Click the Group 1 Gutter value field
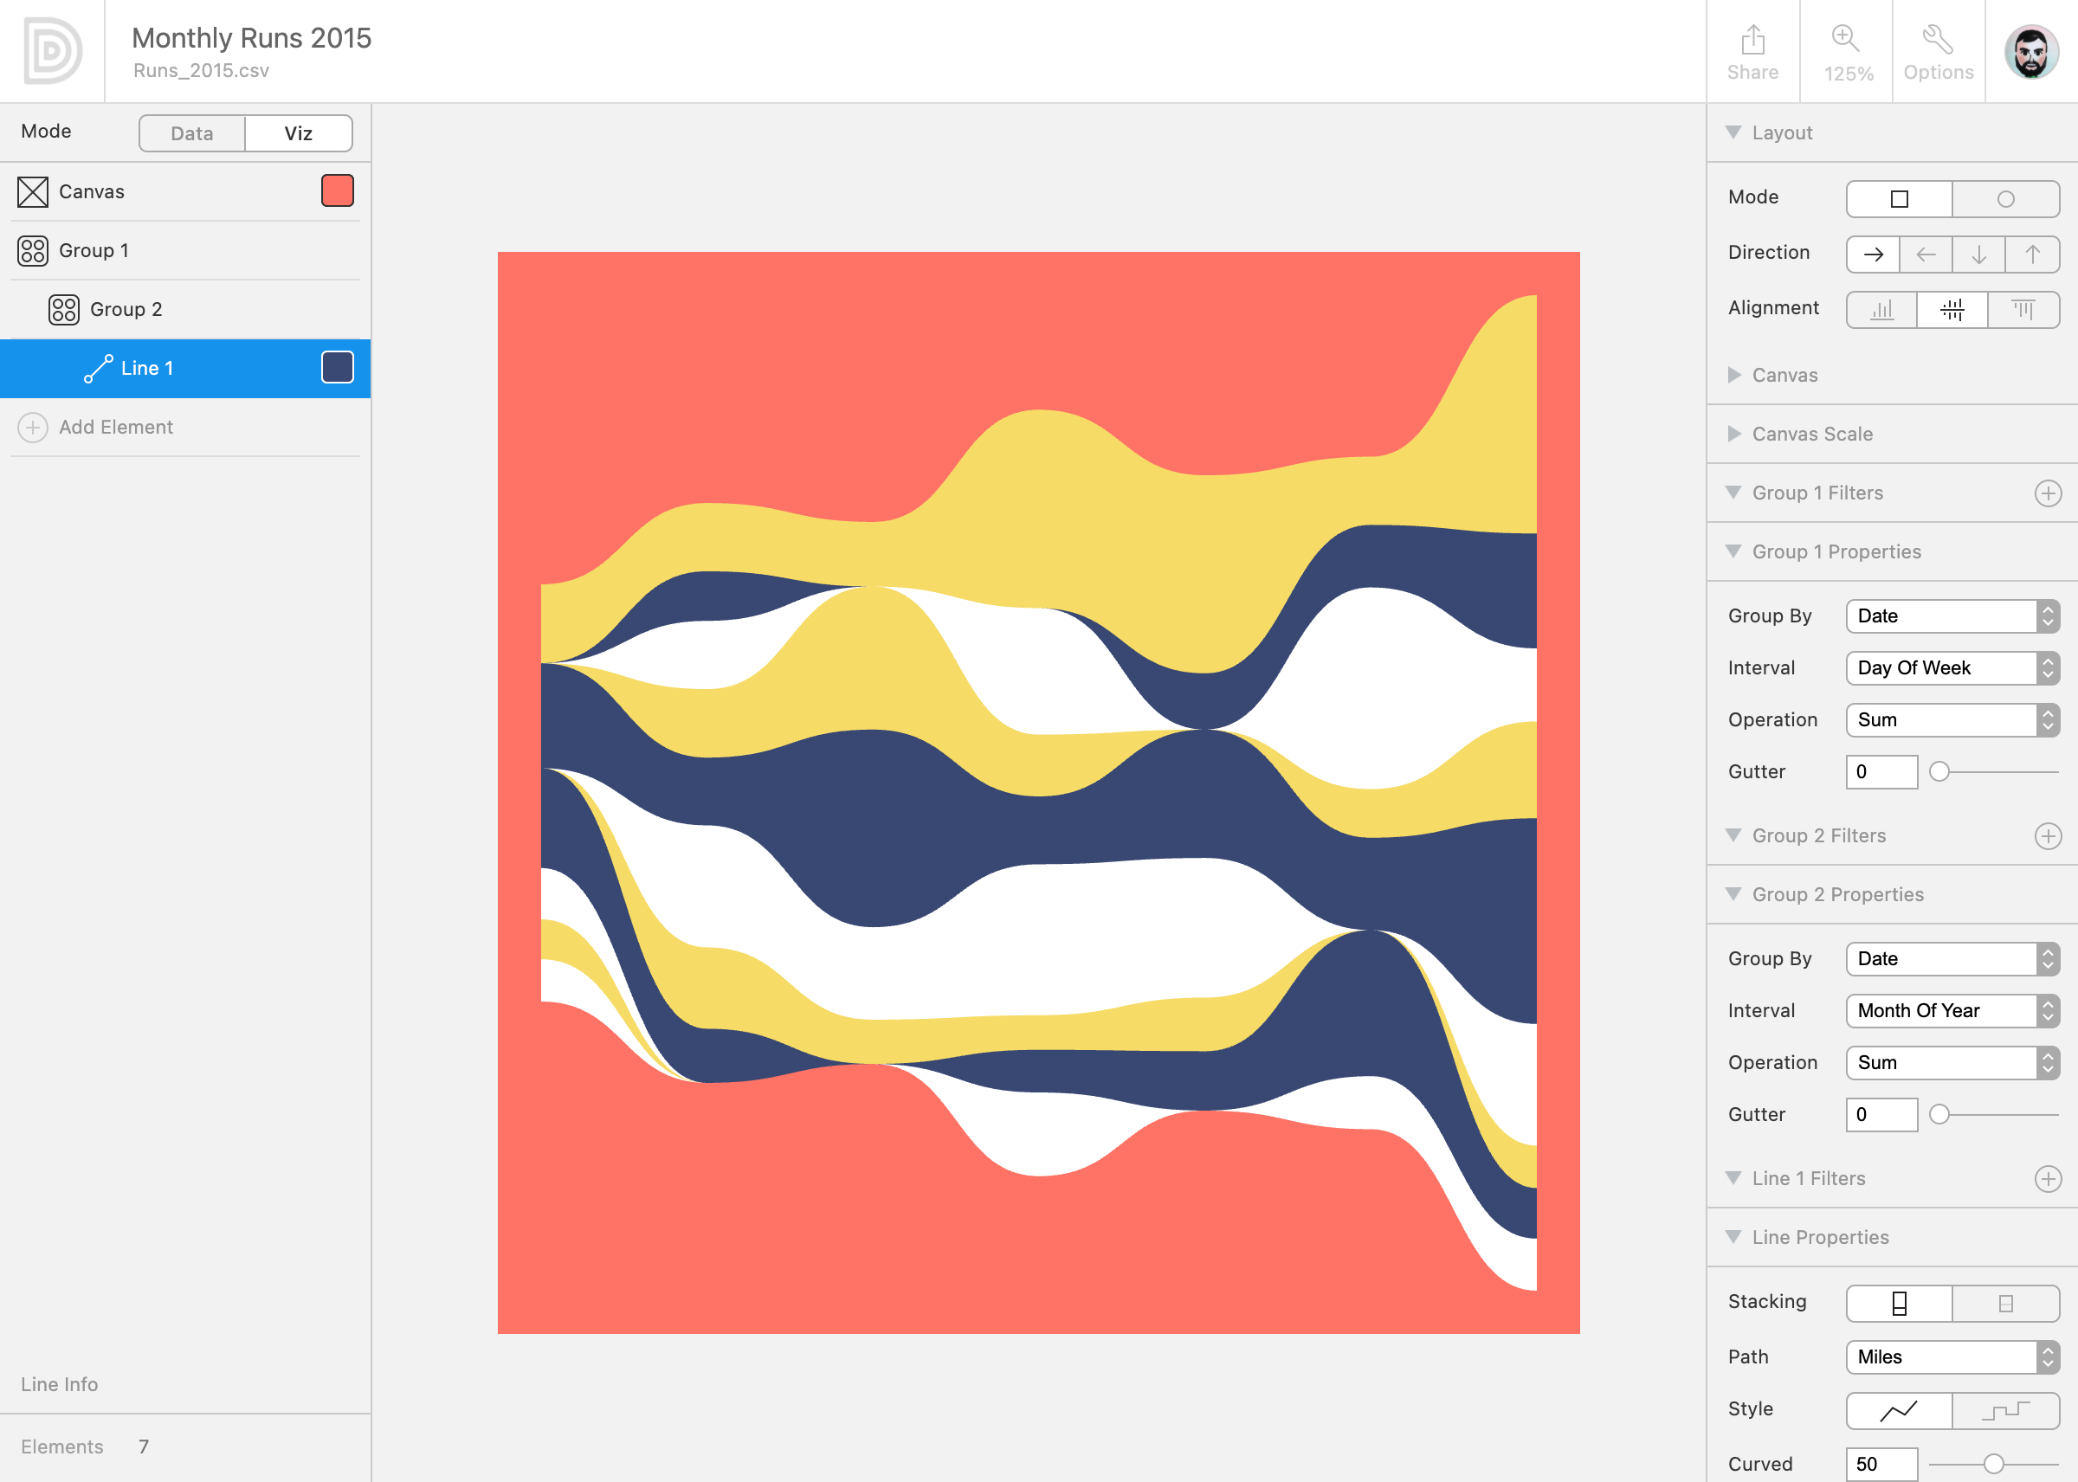The image size is (2078, 1482). tap(1881, 772)
